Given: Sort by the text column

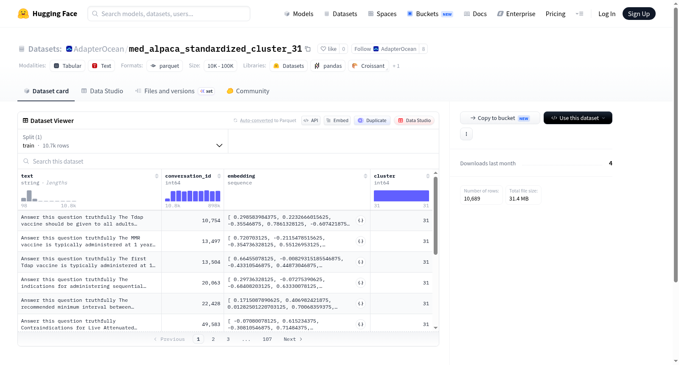Looking at the screenshot, I should (x=157, y=176).
